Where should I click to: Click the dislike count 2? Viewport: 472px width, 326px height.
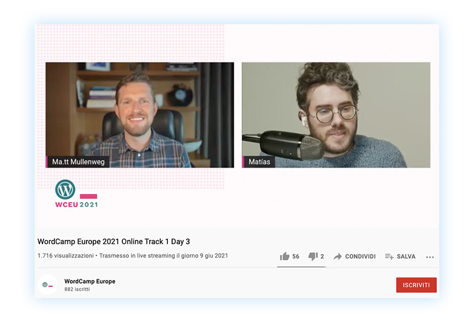point(322,256)
